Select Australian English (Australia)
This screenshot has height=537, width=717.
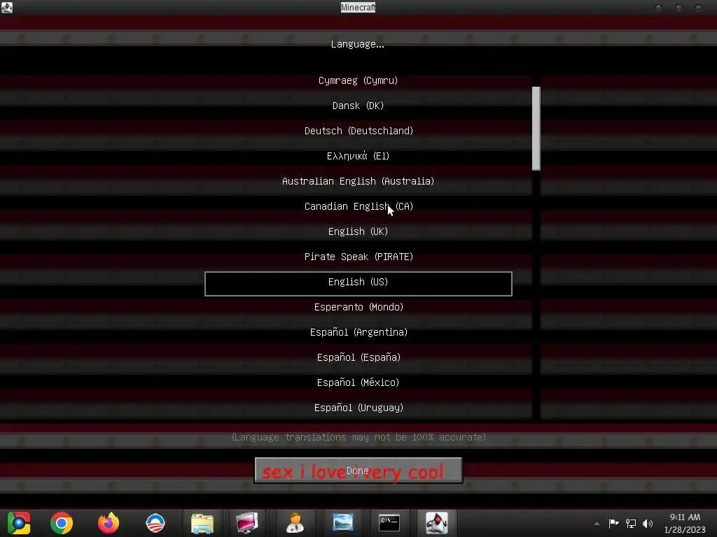(x=358, y=181)
